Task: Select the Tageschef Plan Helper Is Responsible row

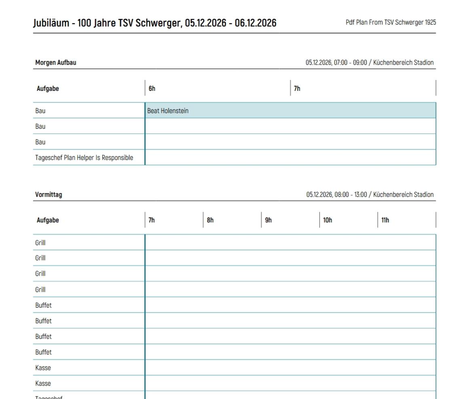Action: click(x=84, y=157)
